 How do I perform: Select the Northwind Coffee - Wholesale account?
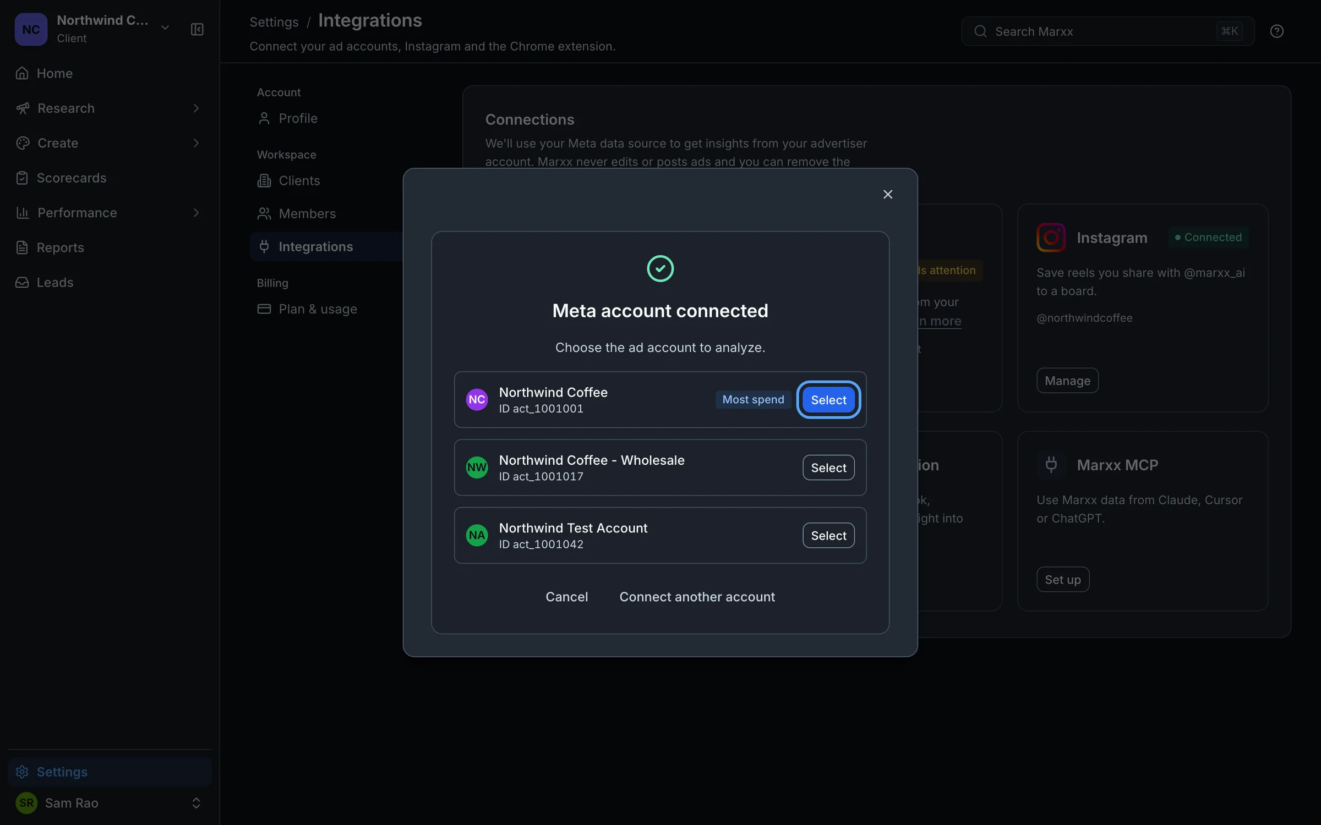coord(828,468)
